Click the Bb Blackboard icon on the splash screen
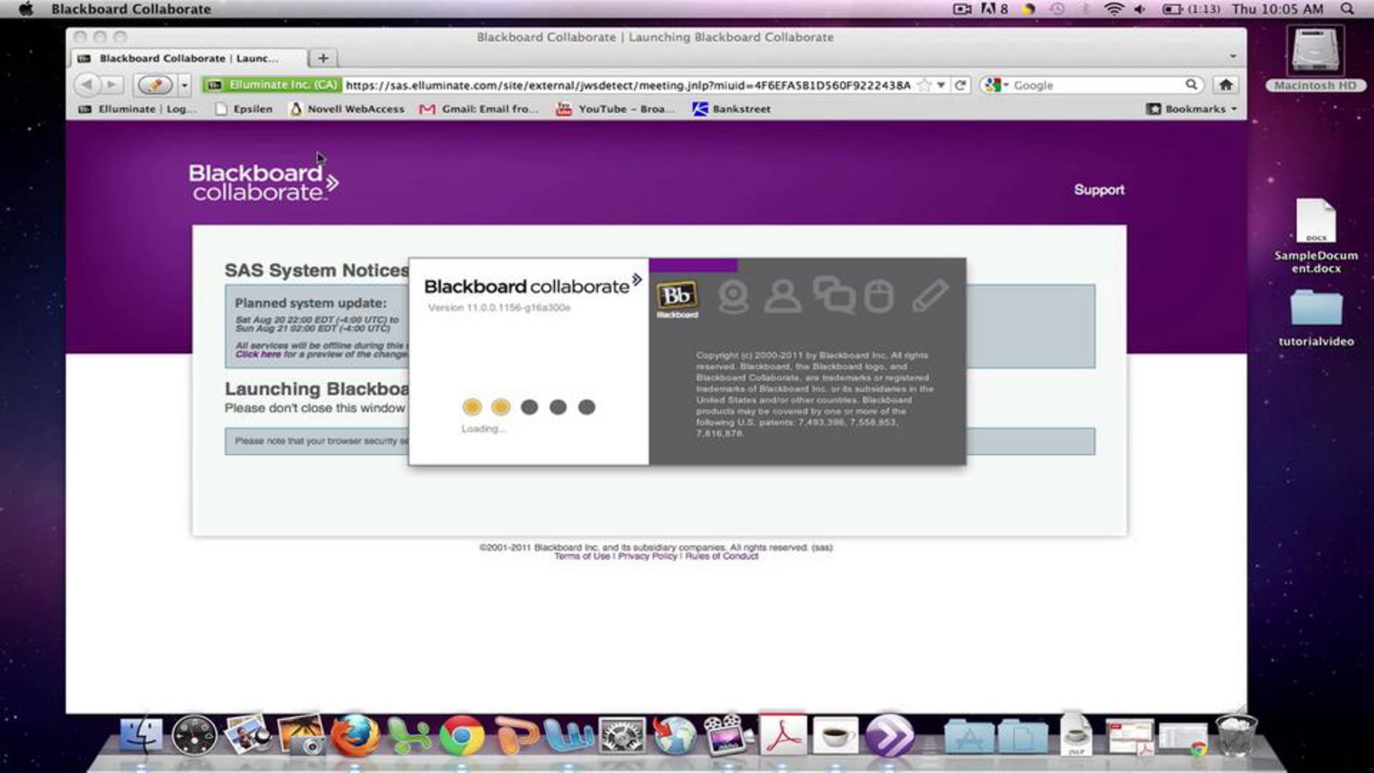Screen dimensions: 1374x773 coord(677,299)
